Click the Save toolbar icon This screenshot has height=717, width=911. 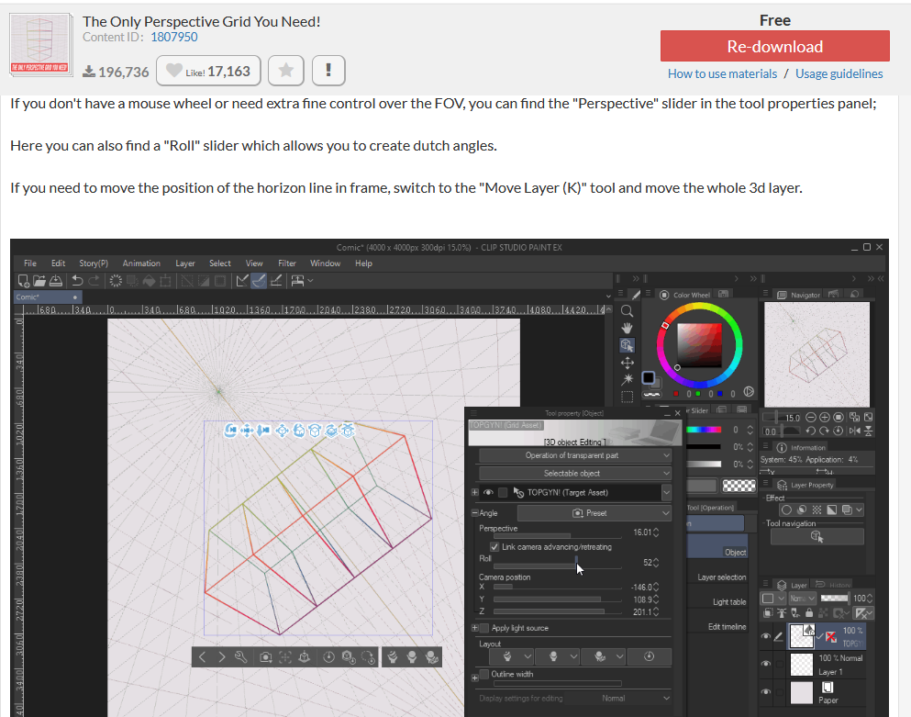(56, 281)
